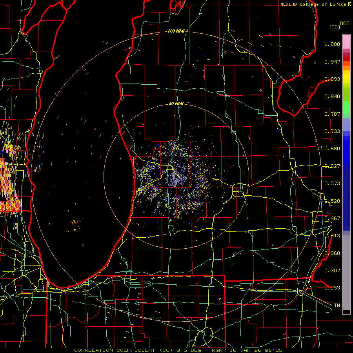Click the 0.307 legend value
The image size is (353, 353).
point(332,271)
